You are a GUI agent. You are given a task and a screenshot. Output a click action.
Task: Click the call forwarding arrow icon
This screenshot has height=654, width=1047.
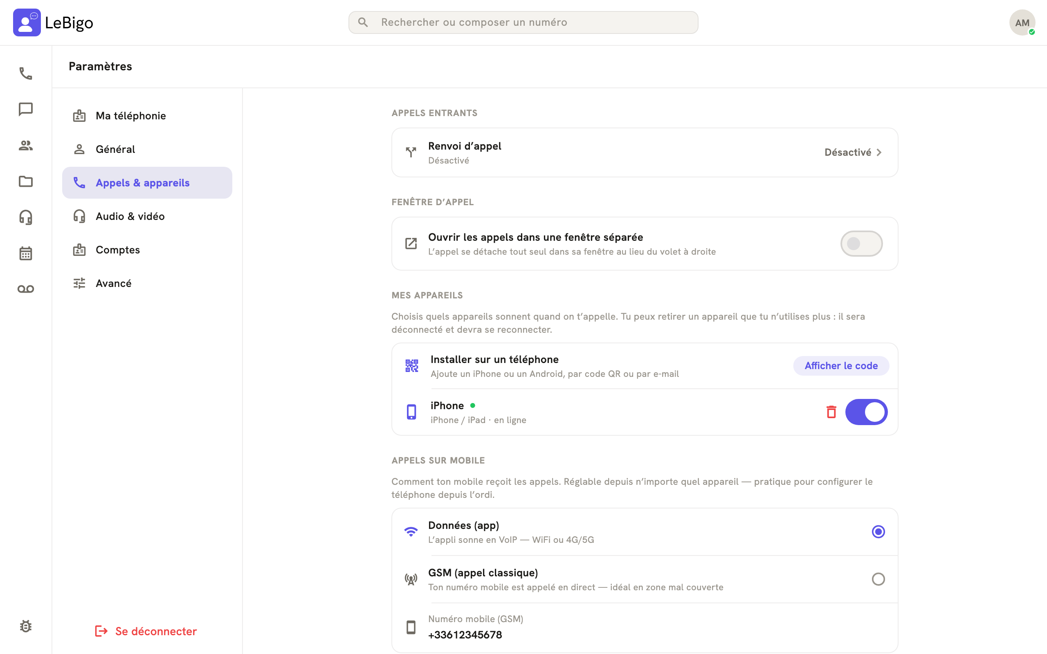click(411, 152)
